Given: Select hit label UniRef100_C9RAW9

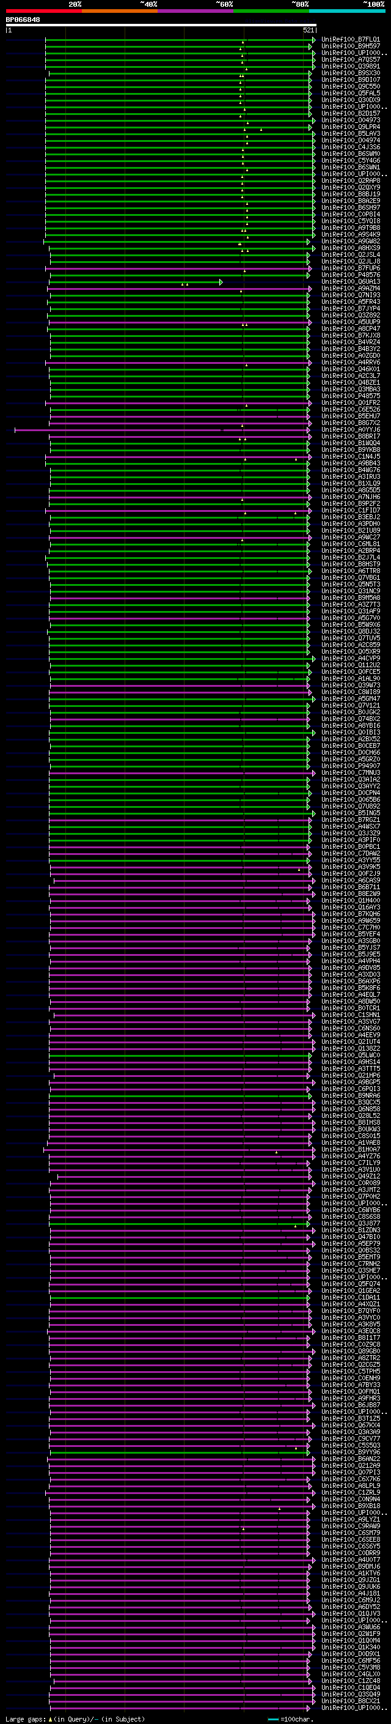Looking at the screenshot, I should (351, 1526).
